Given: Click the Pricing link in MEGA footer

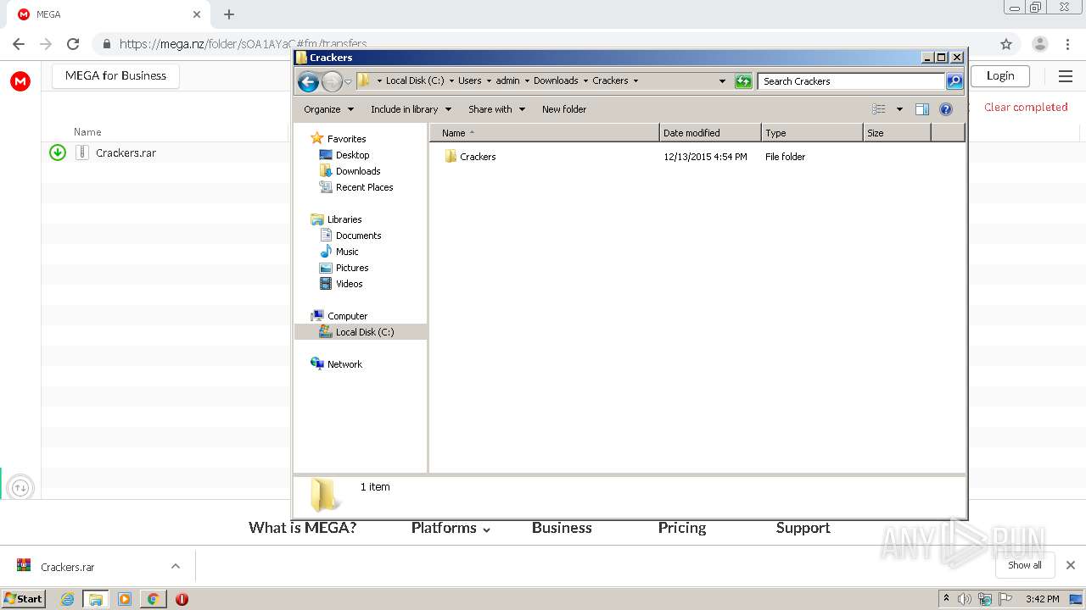Looking at the screenshot, I should (682, 528).
